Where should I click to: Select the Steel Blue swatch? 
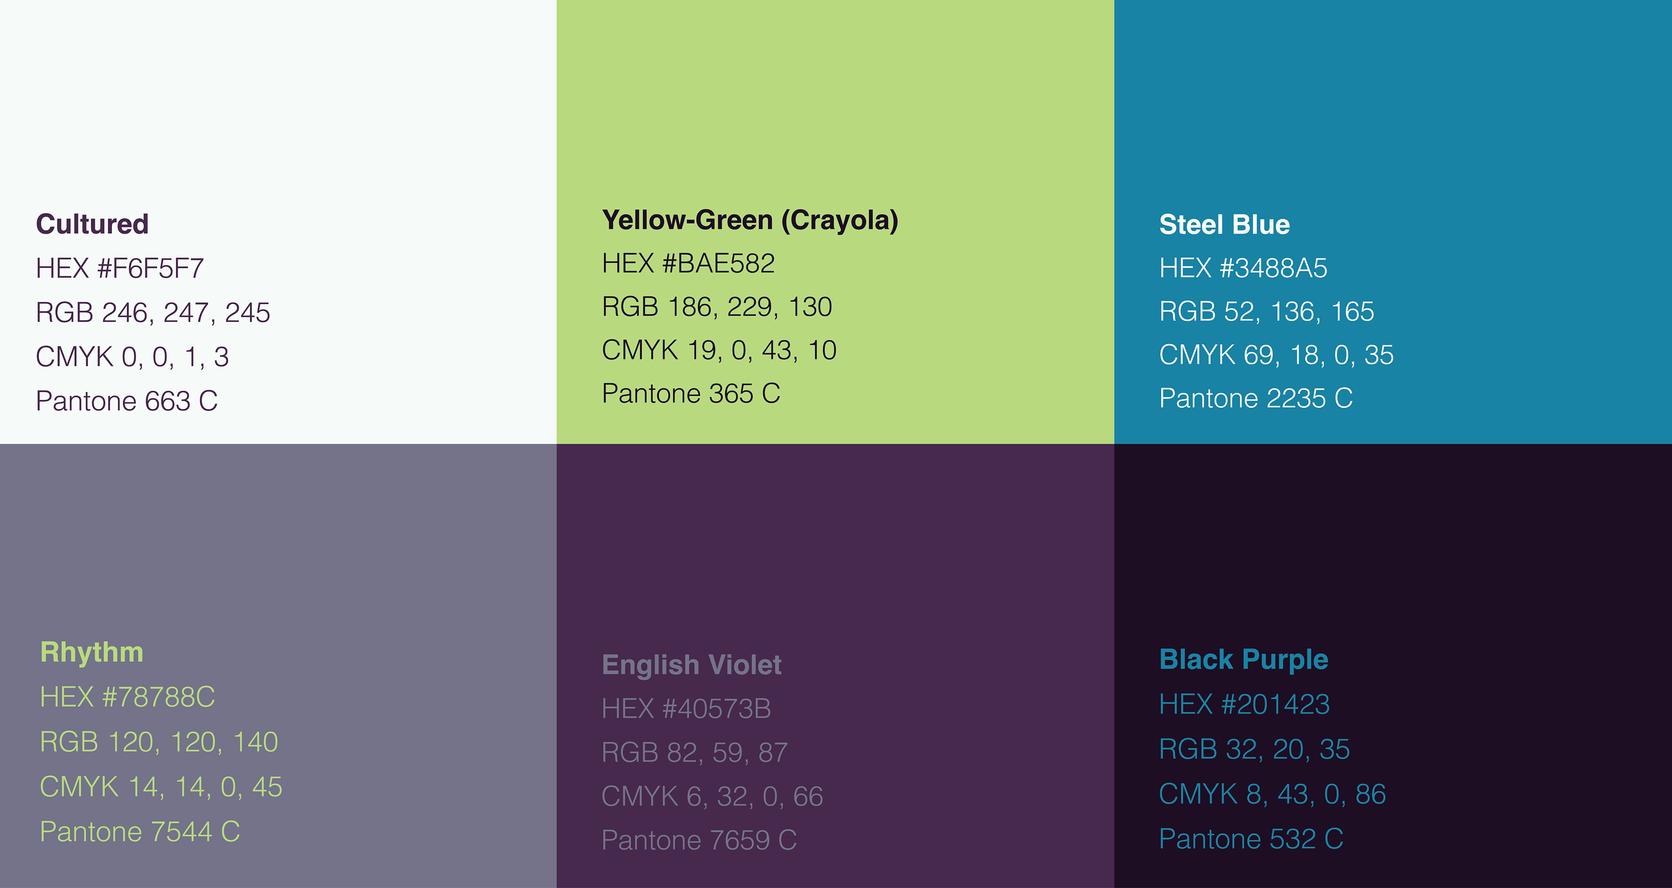[x=1393, y=222]
